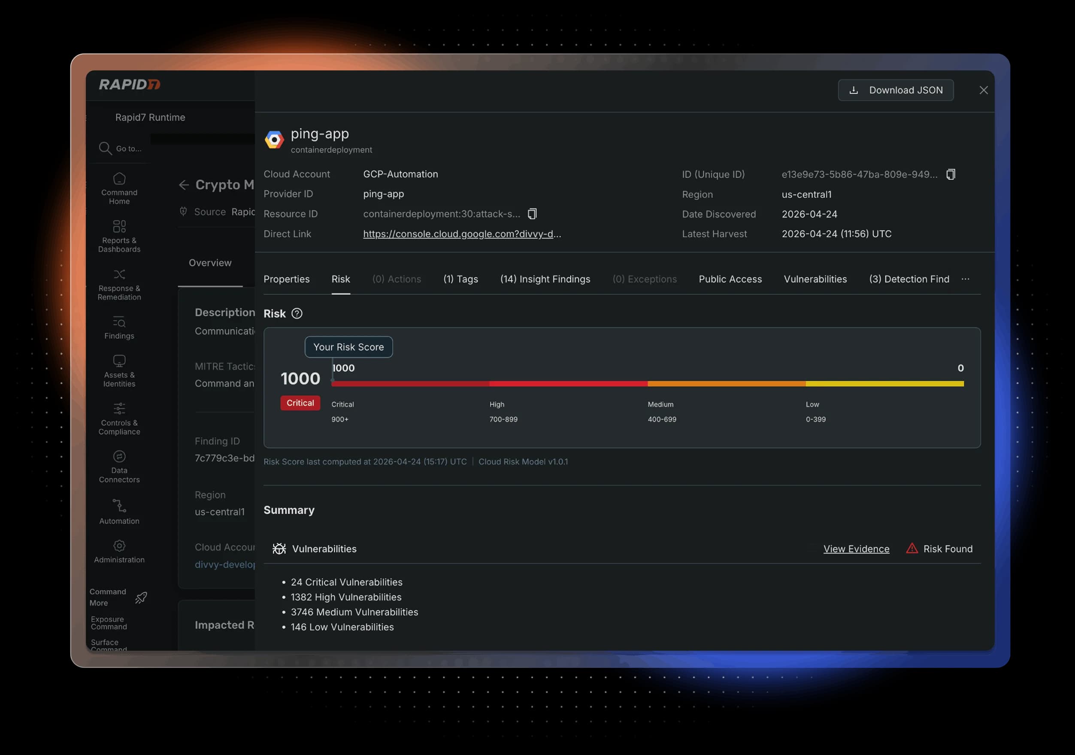Click the 24 Critical Vulnerabilities entry
Viewport: 1075px width, 755px height.
[x=346, y=582]
